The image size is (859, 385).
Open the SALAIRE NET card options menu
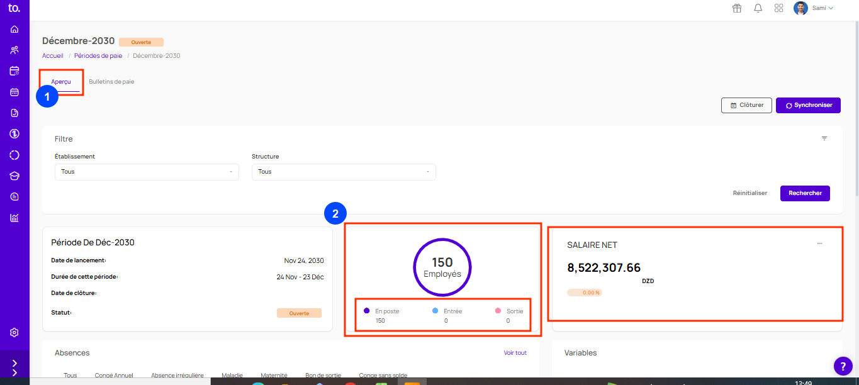coord(819,243)
